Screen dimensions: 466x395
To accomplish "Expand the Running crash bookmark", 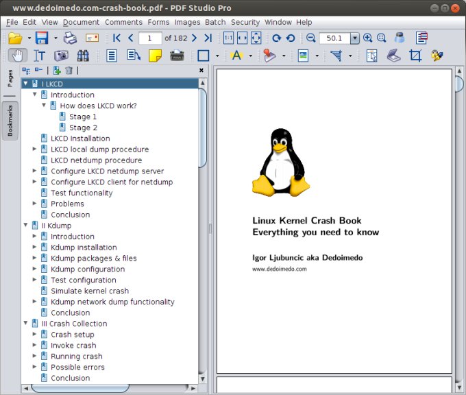I will (34, 356).
